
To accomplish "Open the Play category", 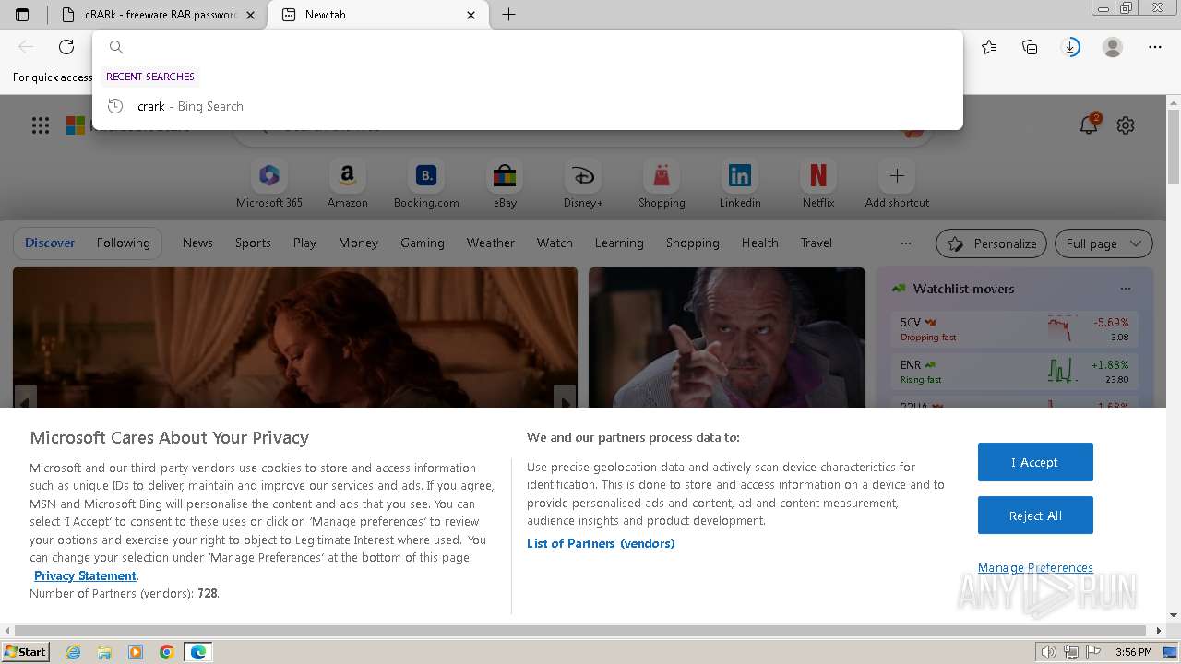I will click(304, 243).
